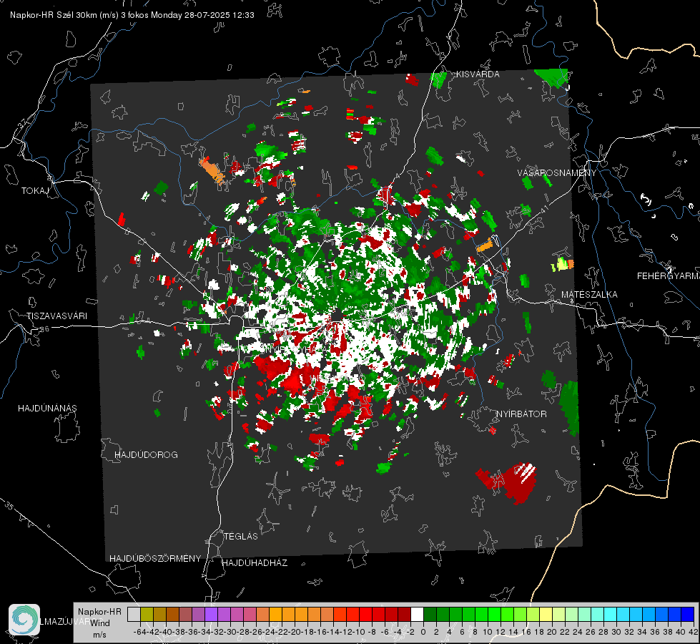Screen dimensions: 700x644
Task: Click the HAJDÚBÖSZÖRMÉNY label
Action: (155, 558)
